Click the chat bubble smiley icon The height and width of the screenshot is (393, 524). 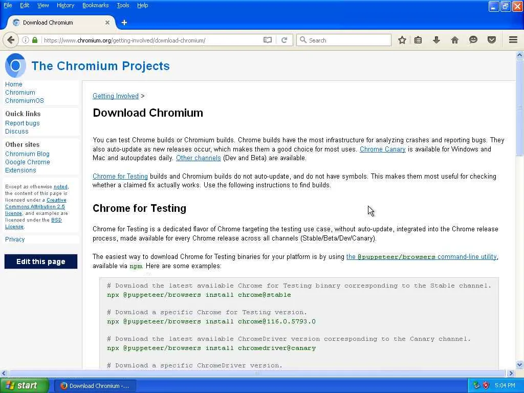tap(473, 40)
